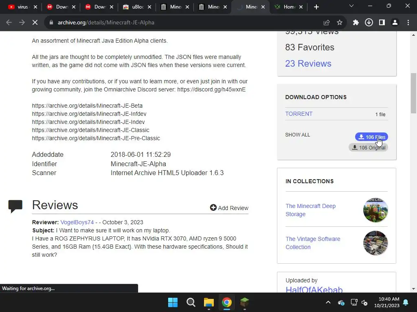Click the Reviews speech bubble icon
This screenshot has height=312, width=417.
tap(15, 206)
